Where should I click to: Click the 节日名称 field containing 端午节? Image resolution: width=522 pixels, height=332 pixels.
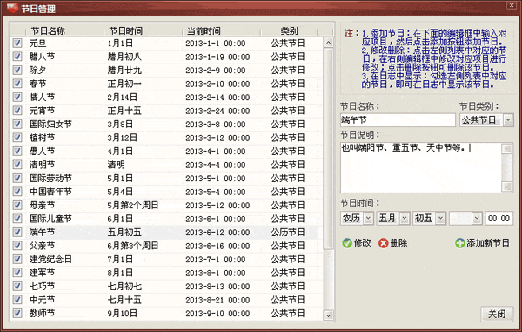pos(398,120)
